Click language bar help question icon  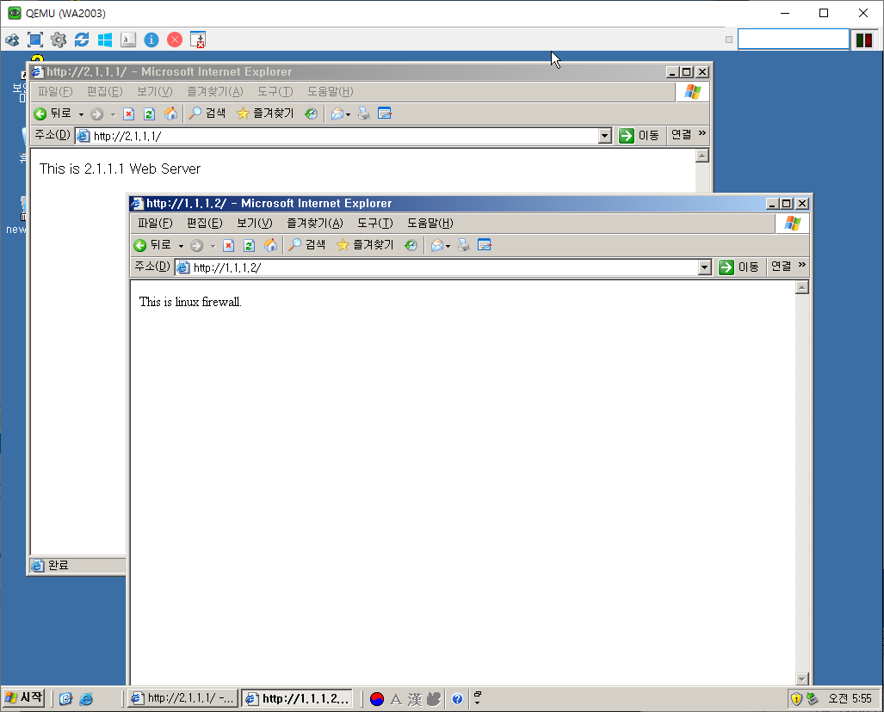(x=457, y=699)
